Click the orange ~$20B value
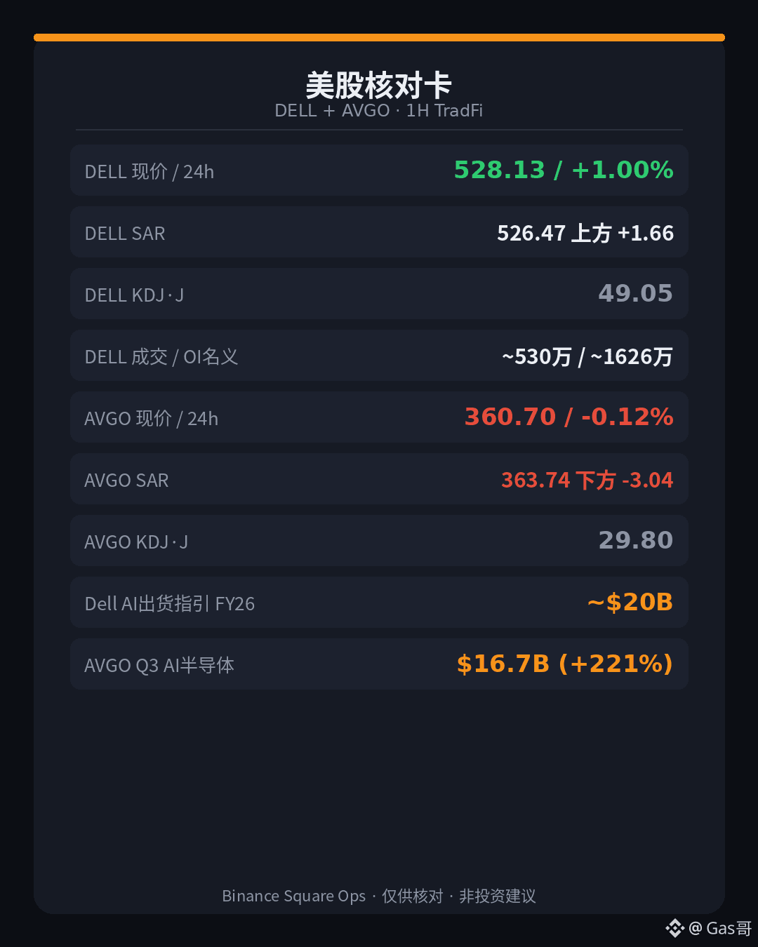 [630, 603]
